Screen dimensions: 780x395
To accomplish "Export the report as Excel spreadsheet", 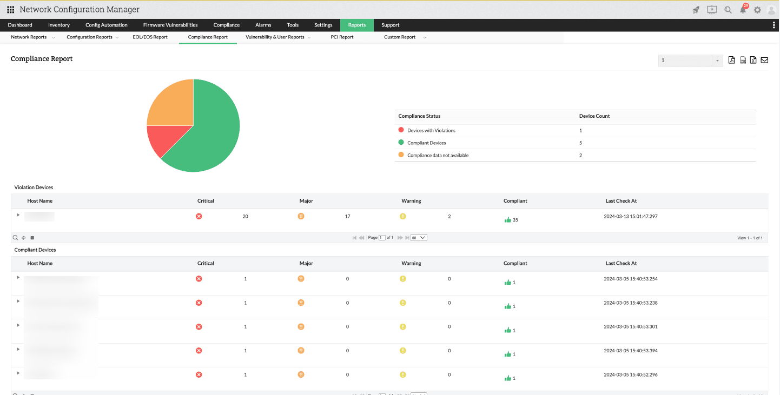I will pyautogui.click(x=753, y=60).
